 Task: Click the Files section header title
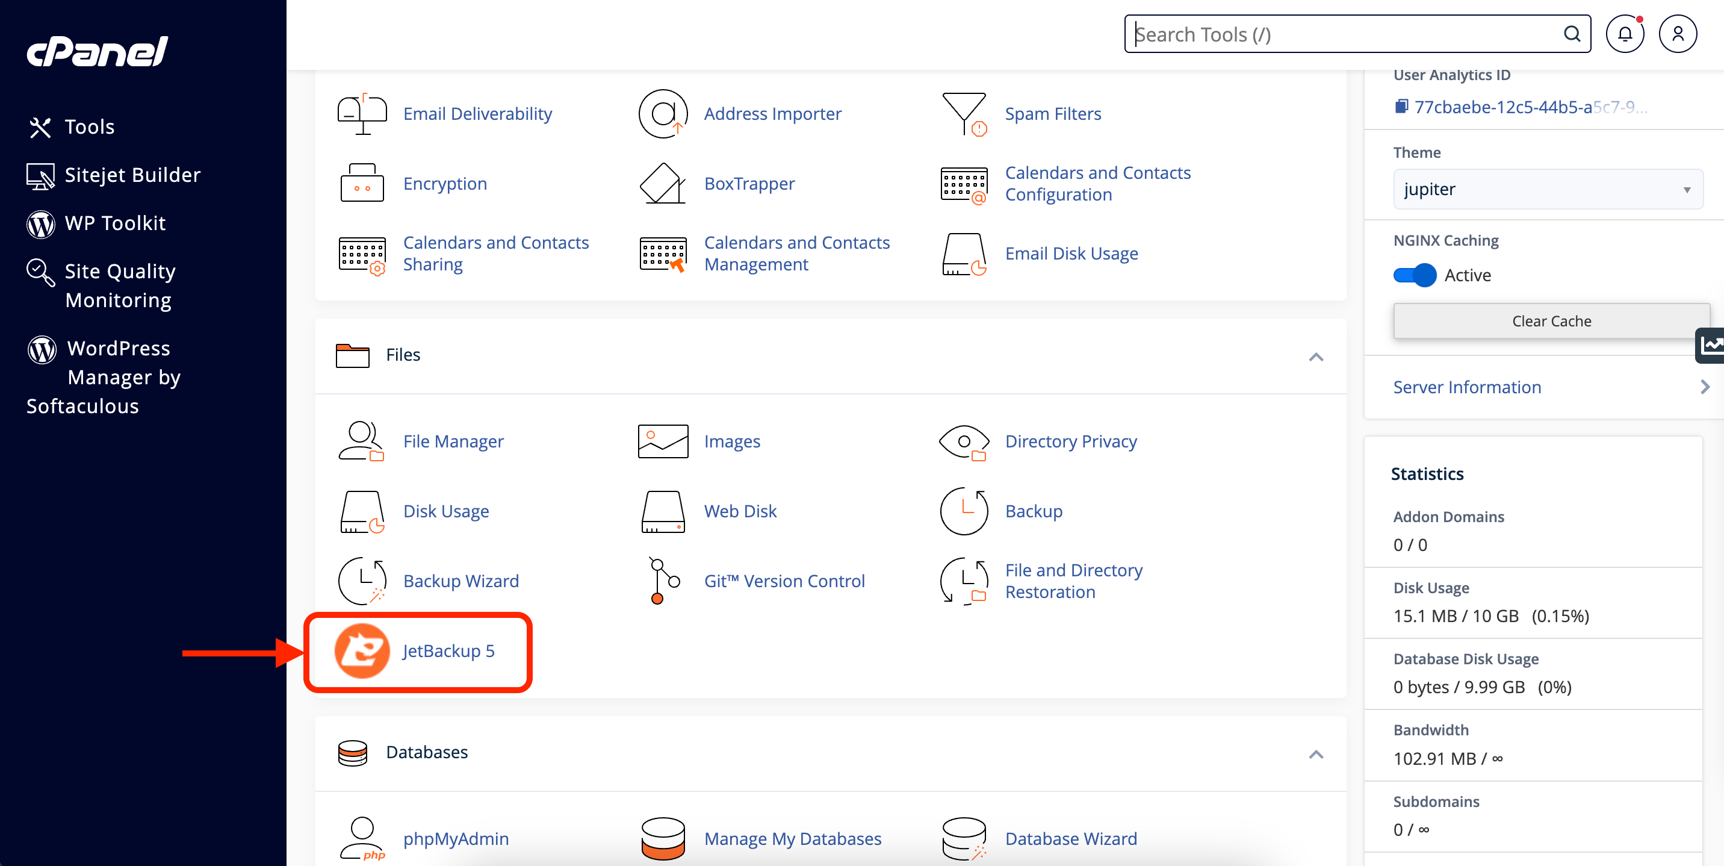[x=403, y=355]
